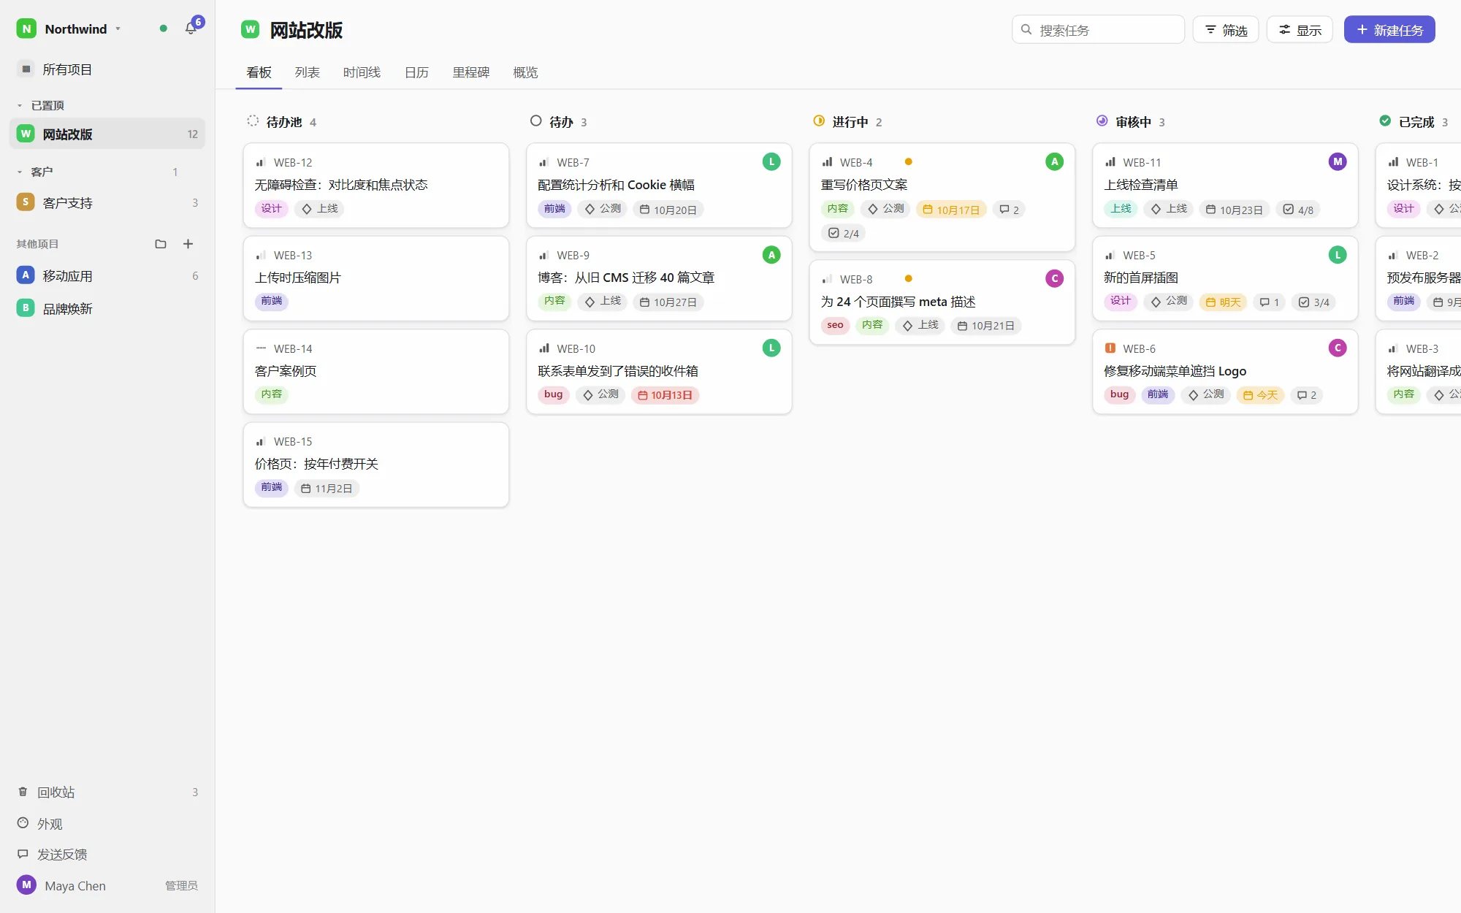The height and width of the screenshot is (913, 1461).
Task: Switch to the 日历 tab
Action: click(416, 72)
